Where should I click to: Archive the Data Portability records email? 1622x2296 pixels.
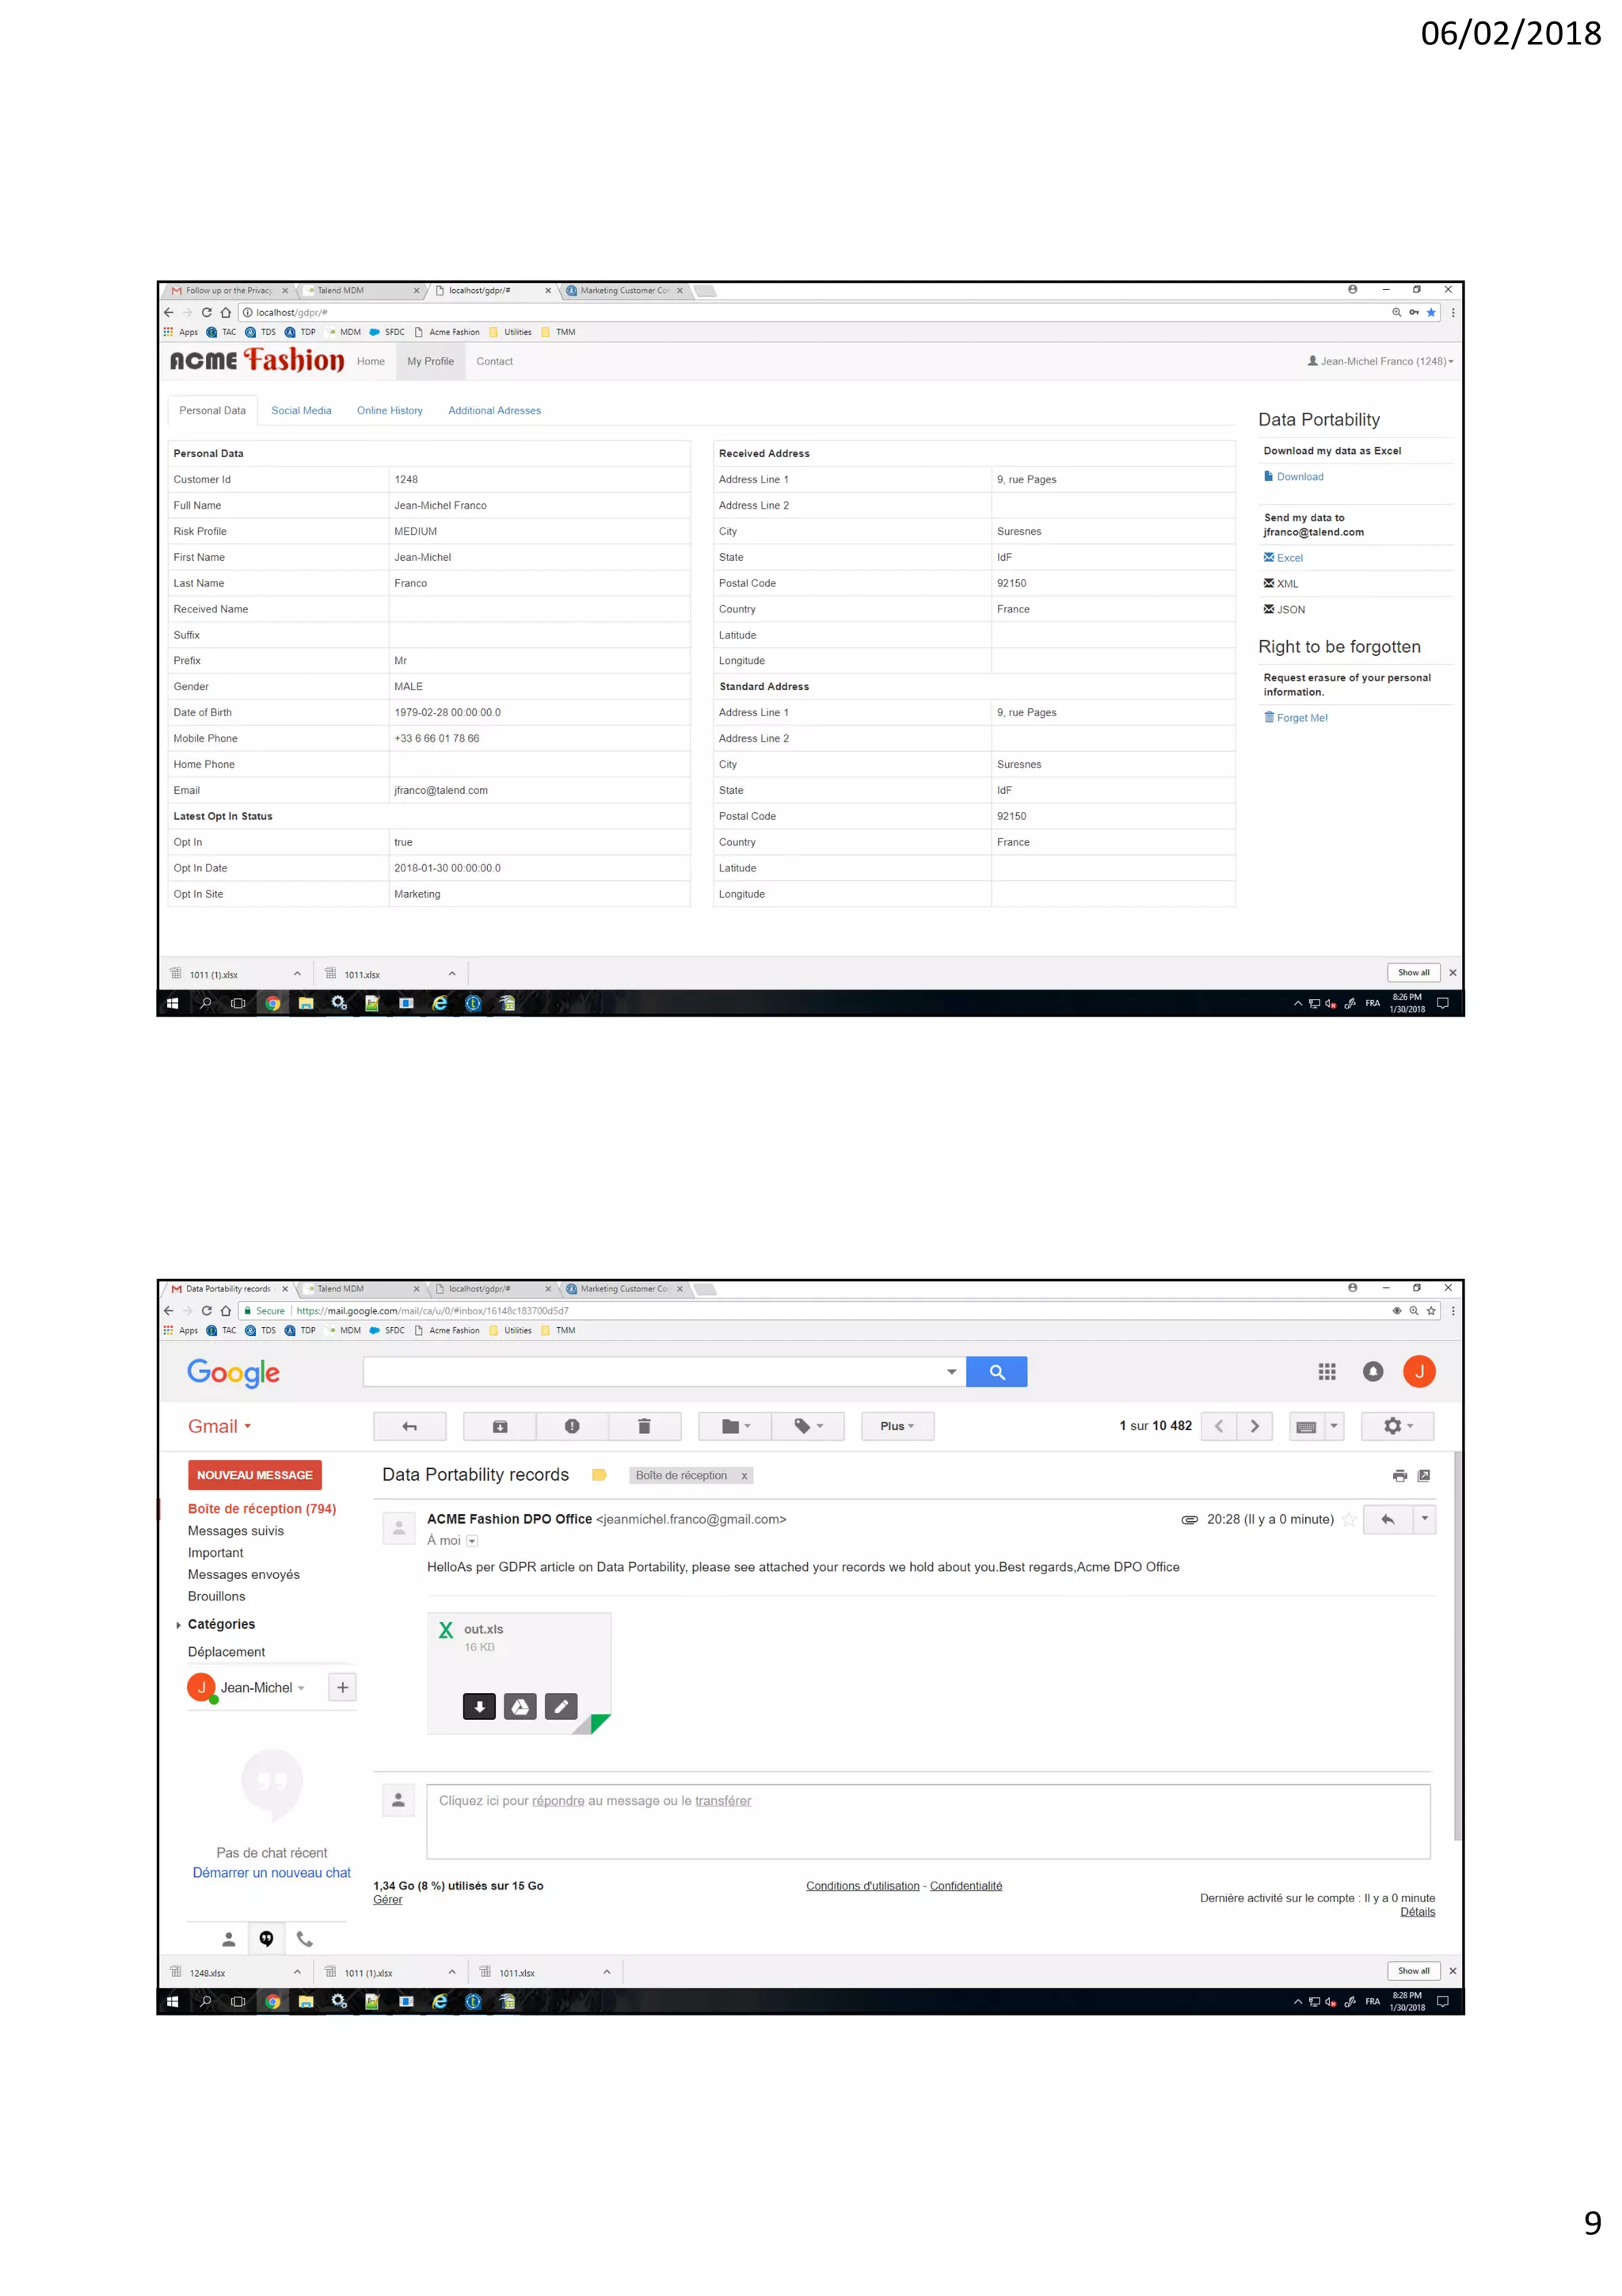(x=500, y=1426)
